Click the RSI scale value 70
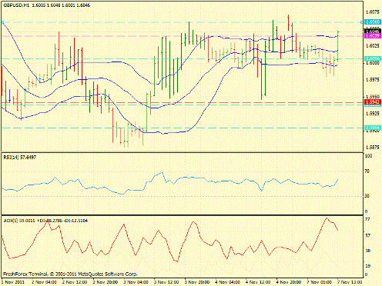Image resolution: width=382 pixels, height=286 pixels. 367,171
